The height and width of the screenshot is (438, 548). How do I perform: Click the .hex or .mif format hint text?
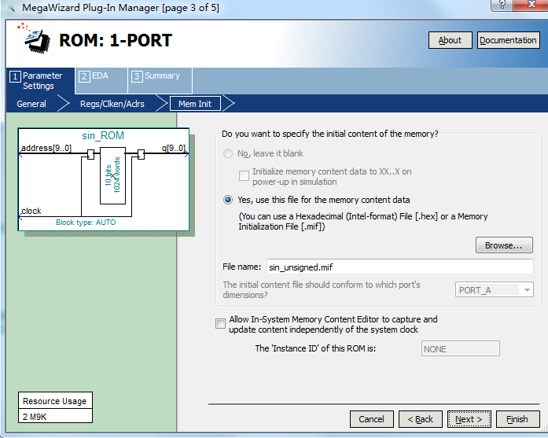pyautogui.click(x=363, y=221)
